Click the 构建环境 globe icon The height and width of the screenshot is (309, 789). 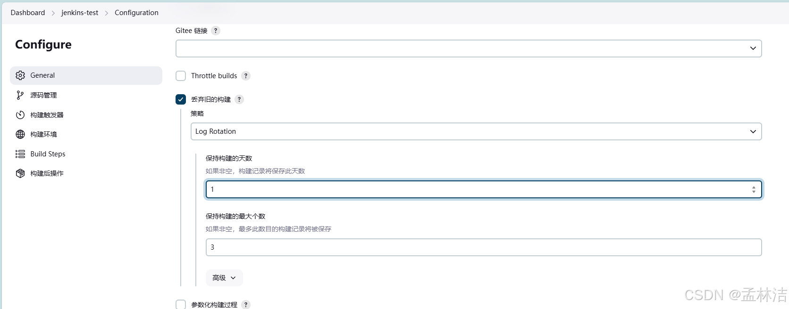point(20,134)
